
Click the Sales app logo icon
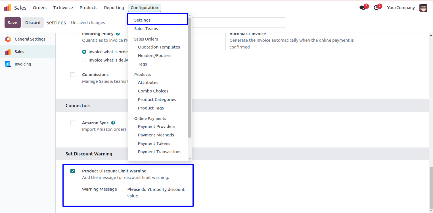point(8,8)
